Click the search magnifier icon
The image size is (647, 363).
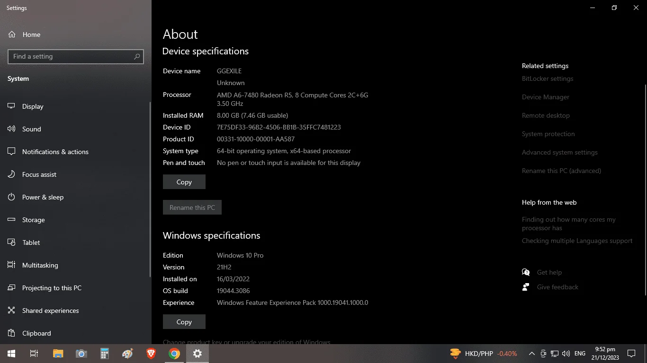pyautogui.click(x=137, y=56)
